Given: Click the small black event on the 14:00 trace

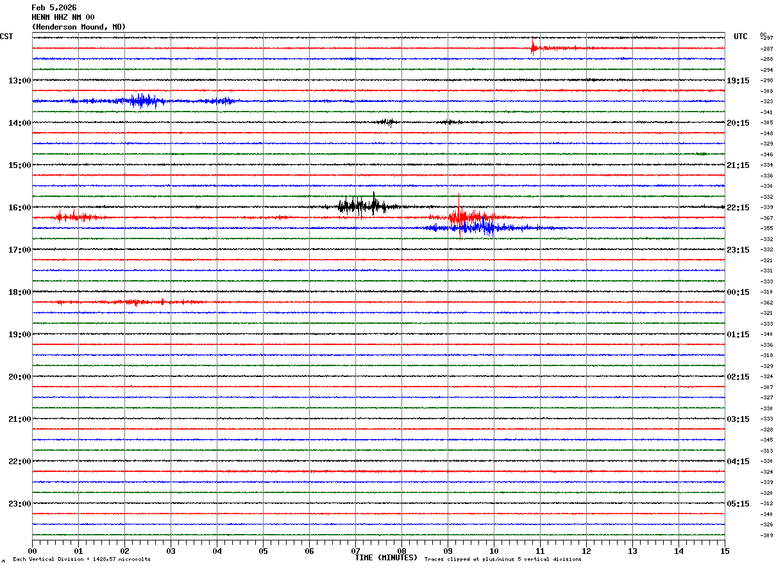Looking at the screenshot, I should click(x=387, y=122).
